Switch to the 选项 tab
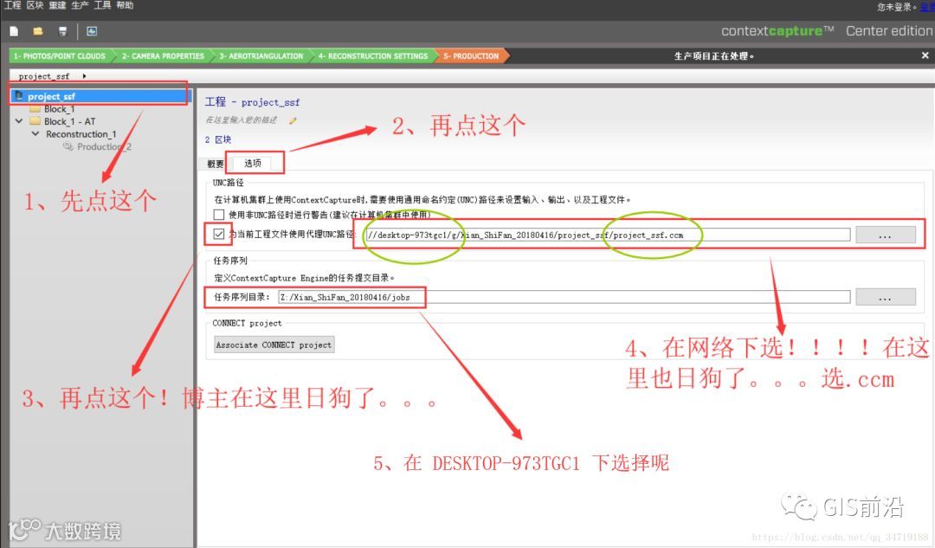This screenshot has height=548, width=935. [253, 163]
